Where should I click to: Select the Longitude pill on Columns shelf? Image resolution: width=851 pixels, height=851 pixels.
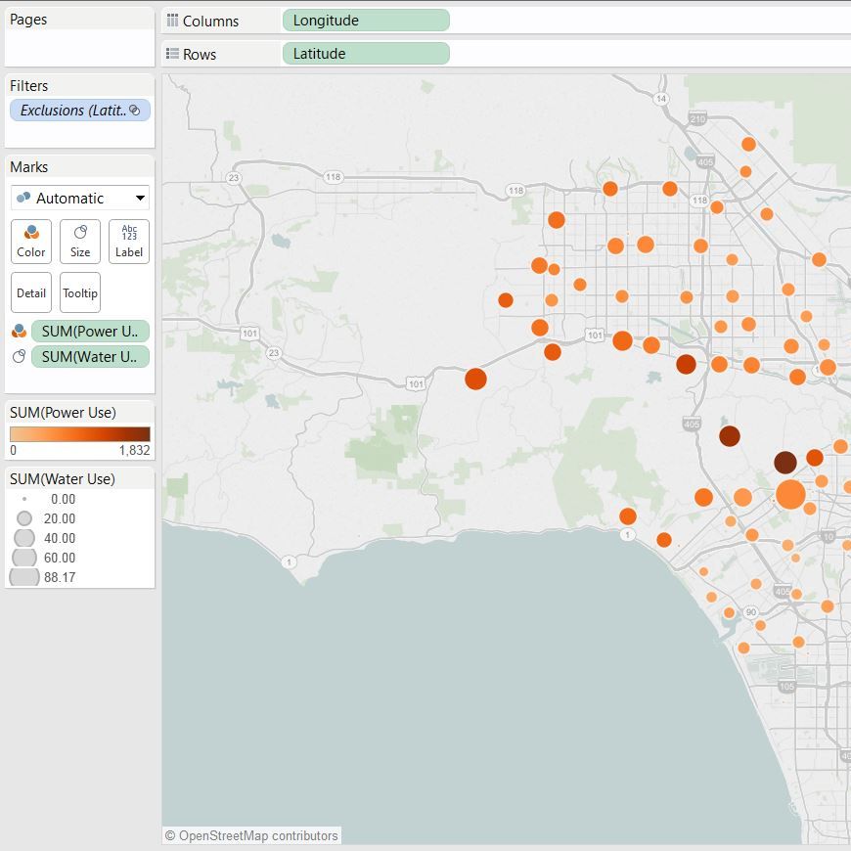pyautogui.click(x=365, y=21)
